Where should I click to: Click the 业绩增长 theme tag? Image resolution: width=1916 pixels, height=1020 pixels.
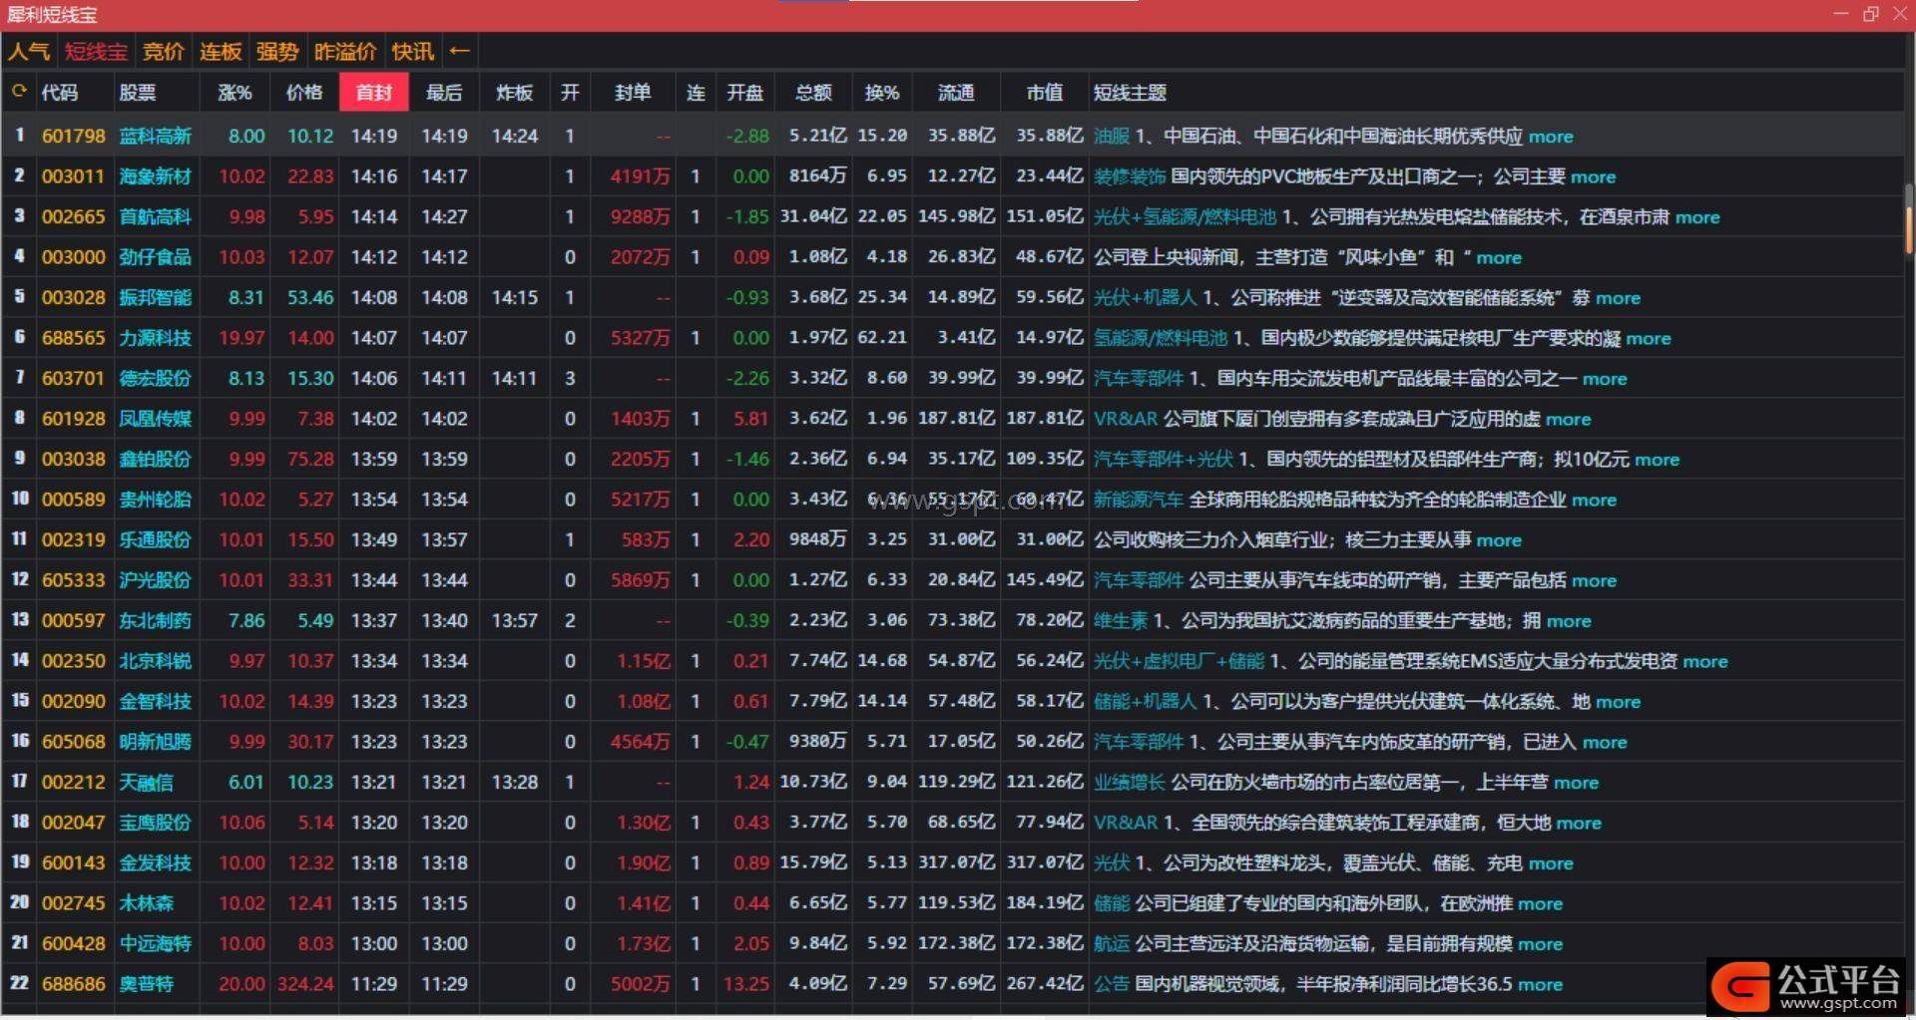pos(1130,783)
